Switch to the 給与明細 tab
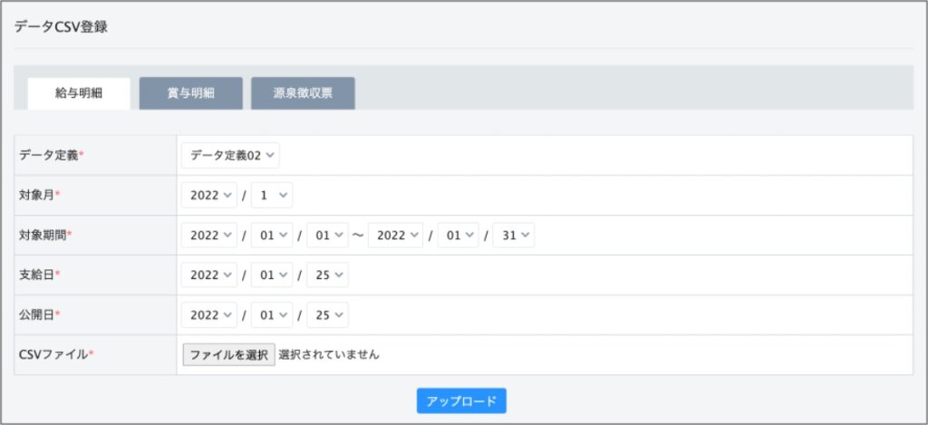This screenshot has width=928, height=425. pos(79,93)
